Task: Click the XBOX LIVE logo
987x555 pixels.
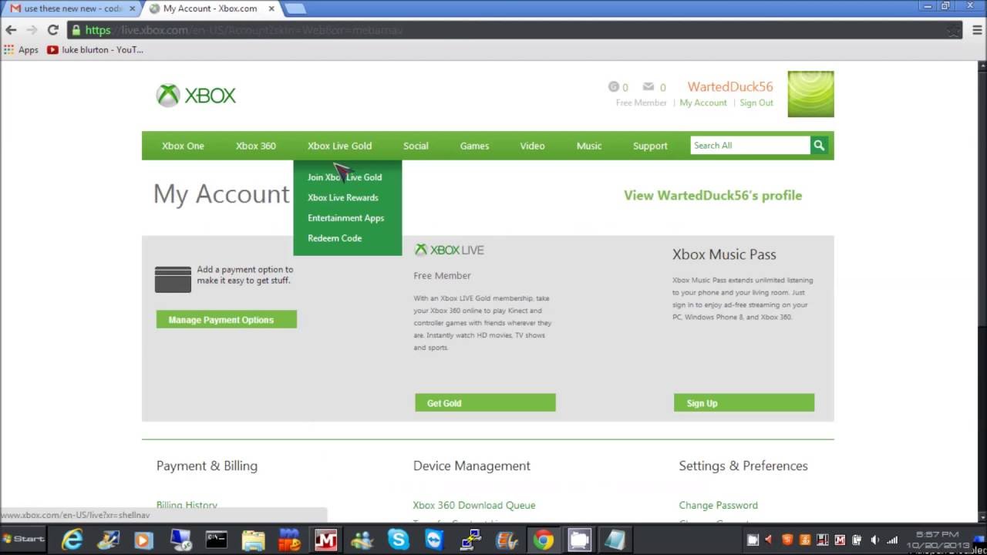Action: [450, 250]
